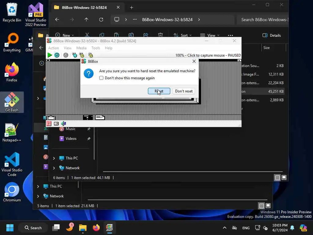Select the Visual Studio Code desktop shortcut

12,164
